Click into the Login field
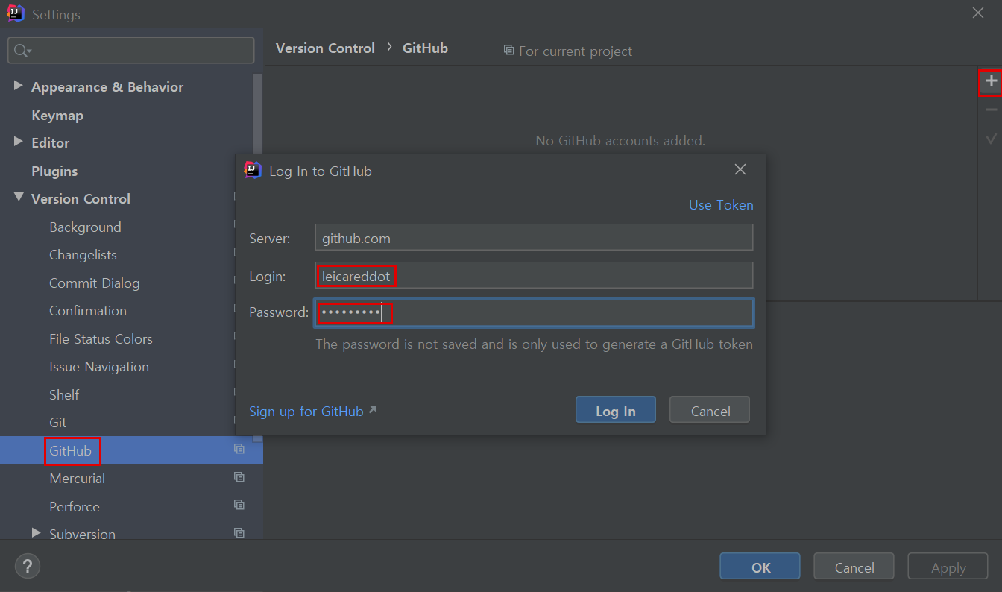The width and height of the screenshot is (1002, 592). (x=534, y=275)
